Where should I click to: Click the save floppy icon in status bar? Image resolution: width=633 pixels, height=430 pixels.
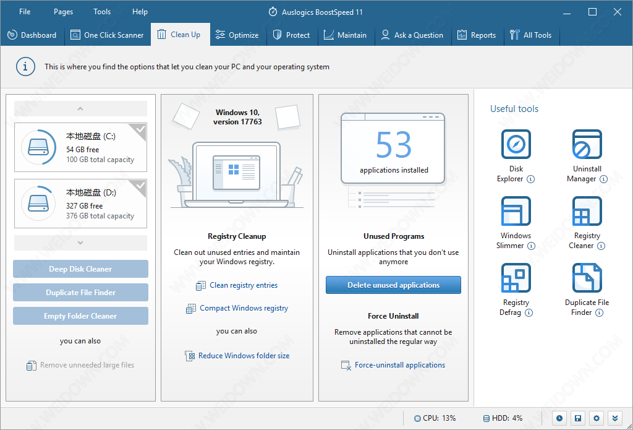(578, 418)
